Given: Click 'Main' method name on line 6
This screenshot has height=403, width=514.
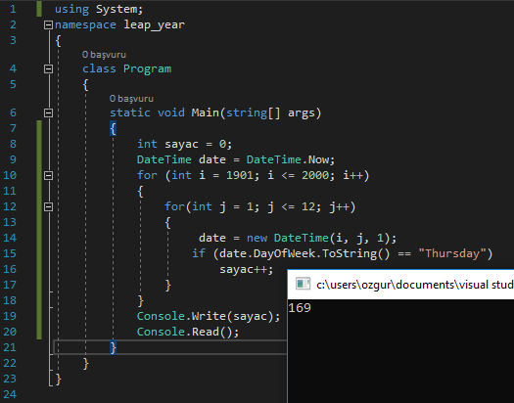Looking at the screenshot, I should (206, 112).
